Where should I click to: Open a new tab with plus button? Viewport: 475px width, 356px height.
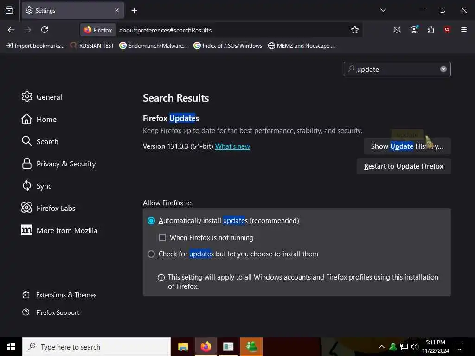coord(134,11)
